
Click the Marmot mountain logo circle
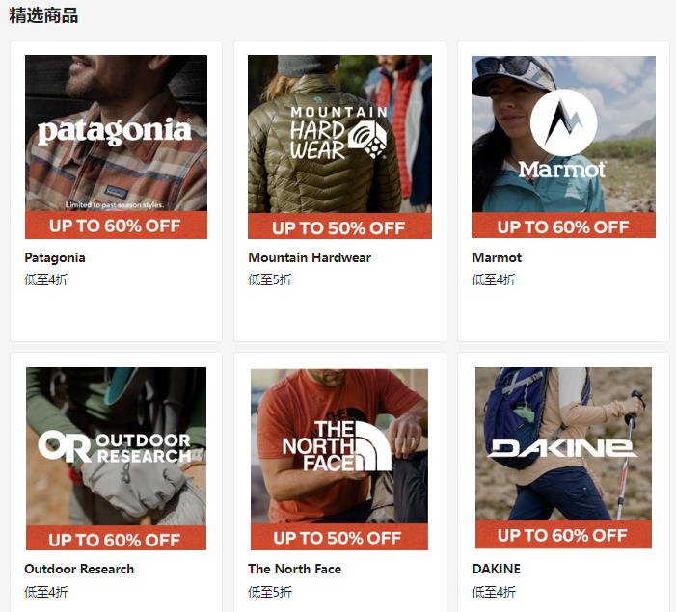tap(563, 122)
